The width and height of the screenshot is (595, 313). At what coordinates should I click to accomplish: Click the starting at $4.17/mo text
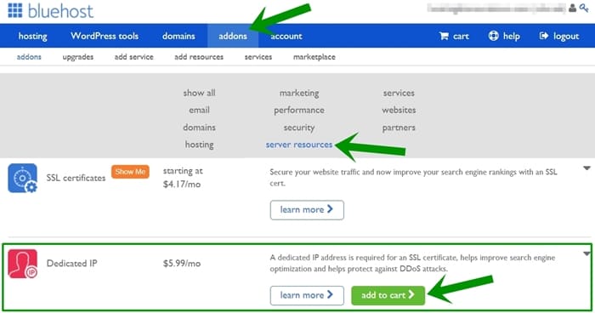coord(183,178)
